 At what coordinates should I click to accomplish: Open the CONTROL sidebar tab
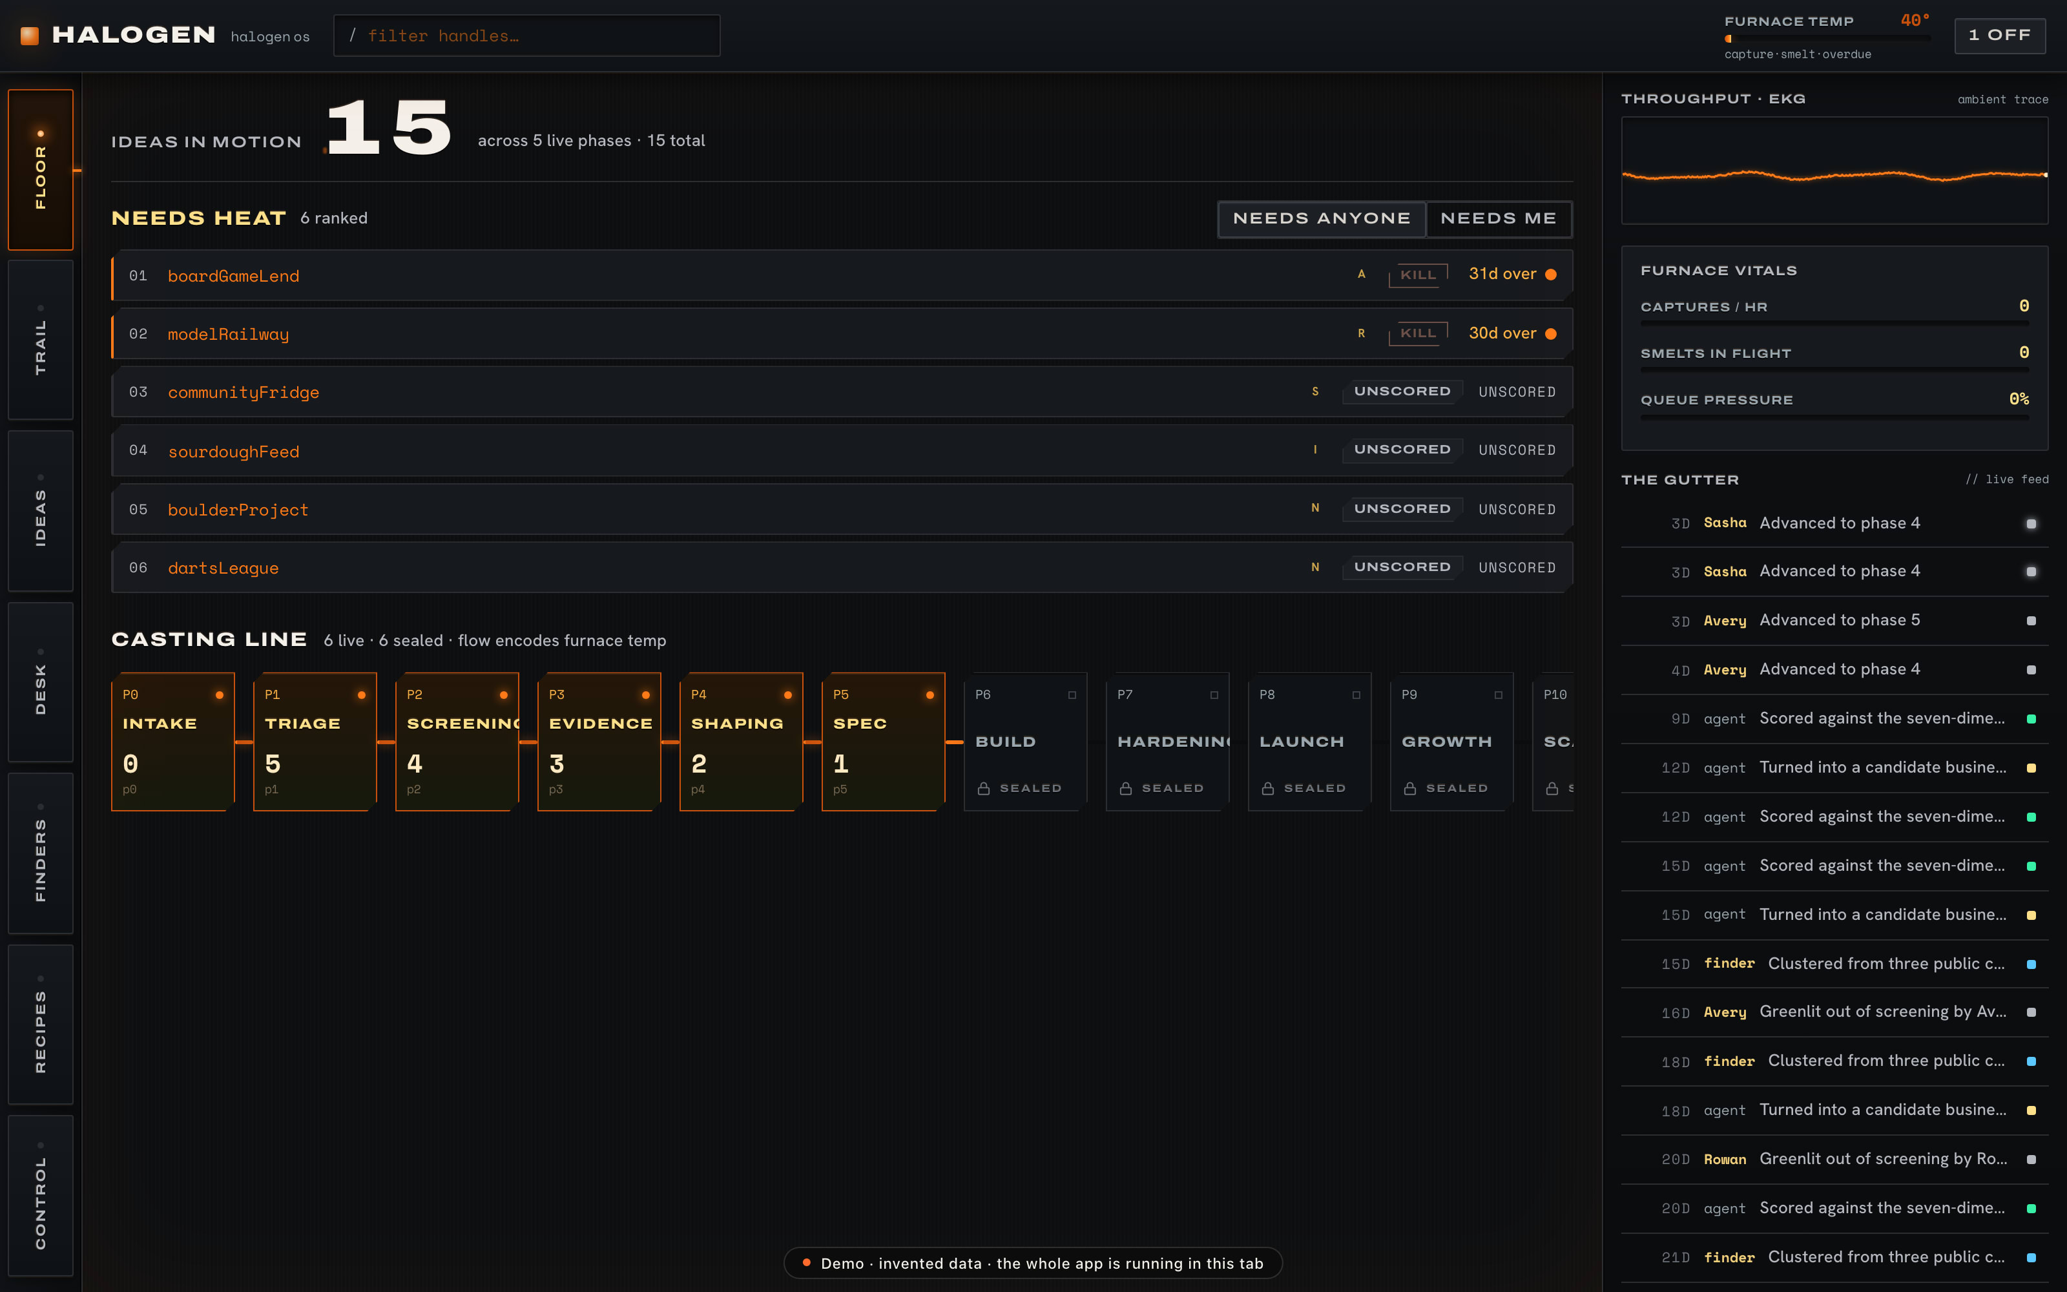(x=40, y=1194)
